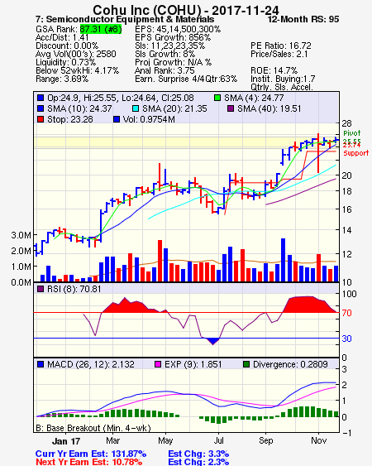The image size is (372, 466).
Task: Click the green Pivot label
Action: 352,133
